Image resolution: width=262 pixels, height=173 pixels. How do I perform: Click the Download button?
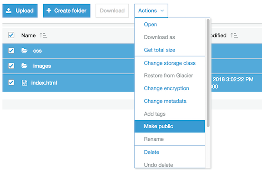[112, 11]
